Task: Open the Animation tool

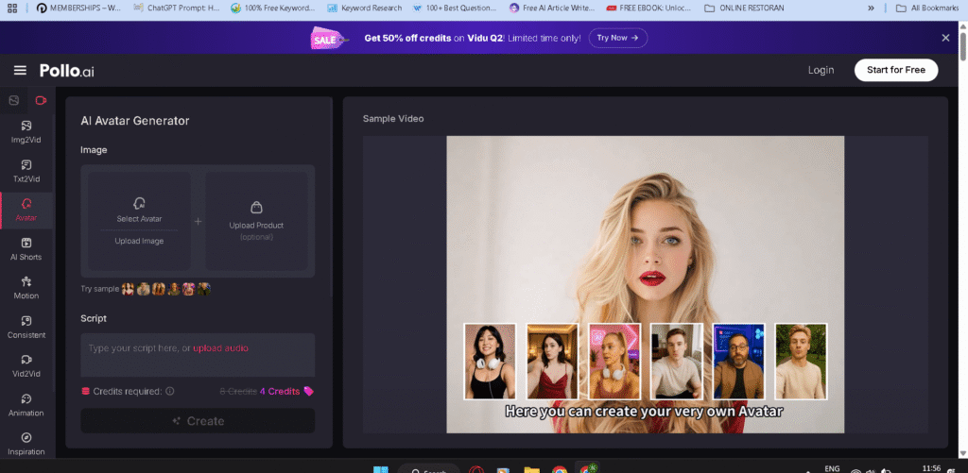Action: point(26,404)
